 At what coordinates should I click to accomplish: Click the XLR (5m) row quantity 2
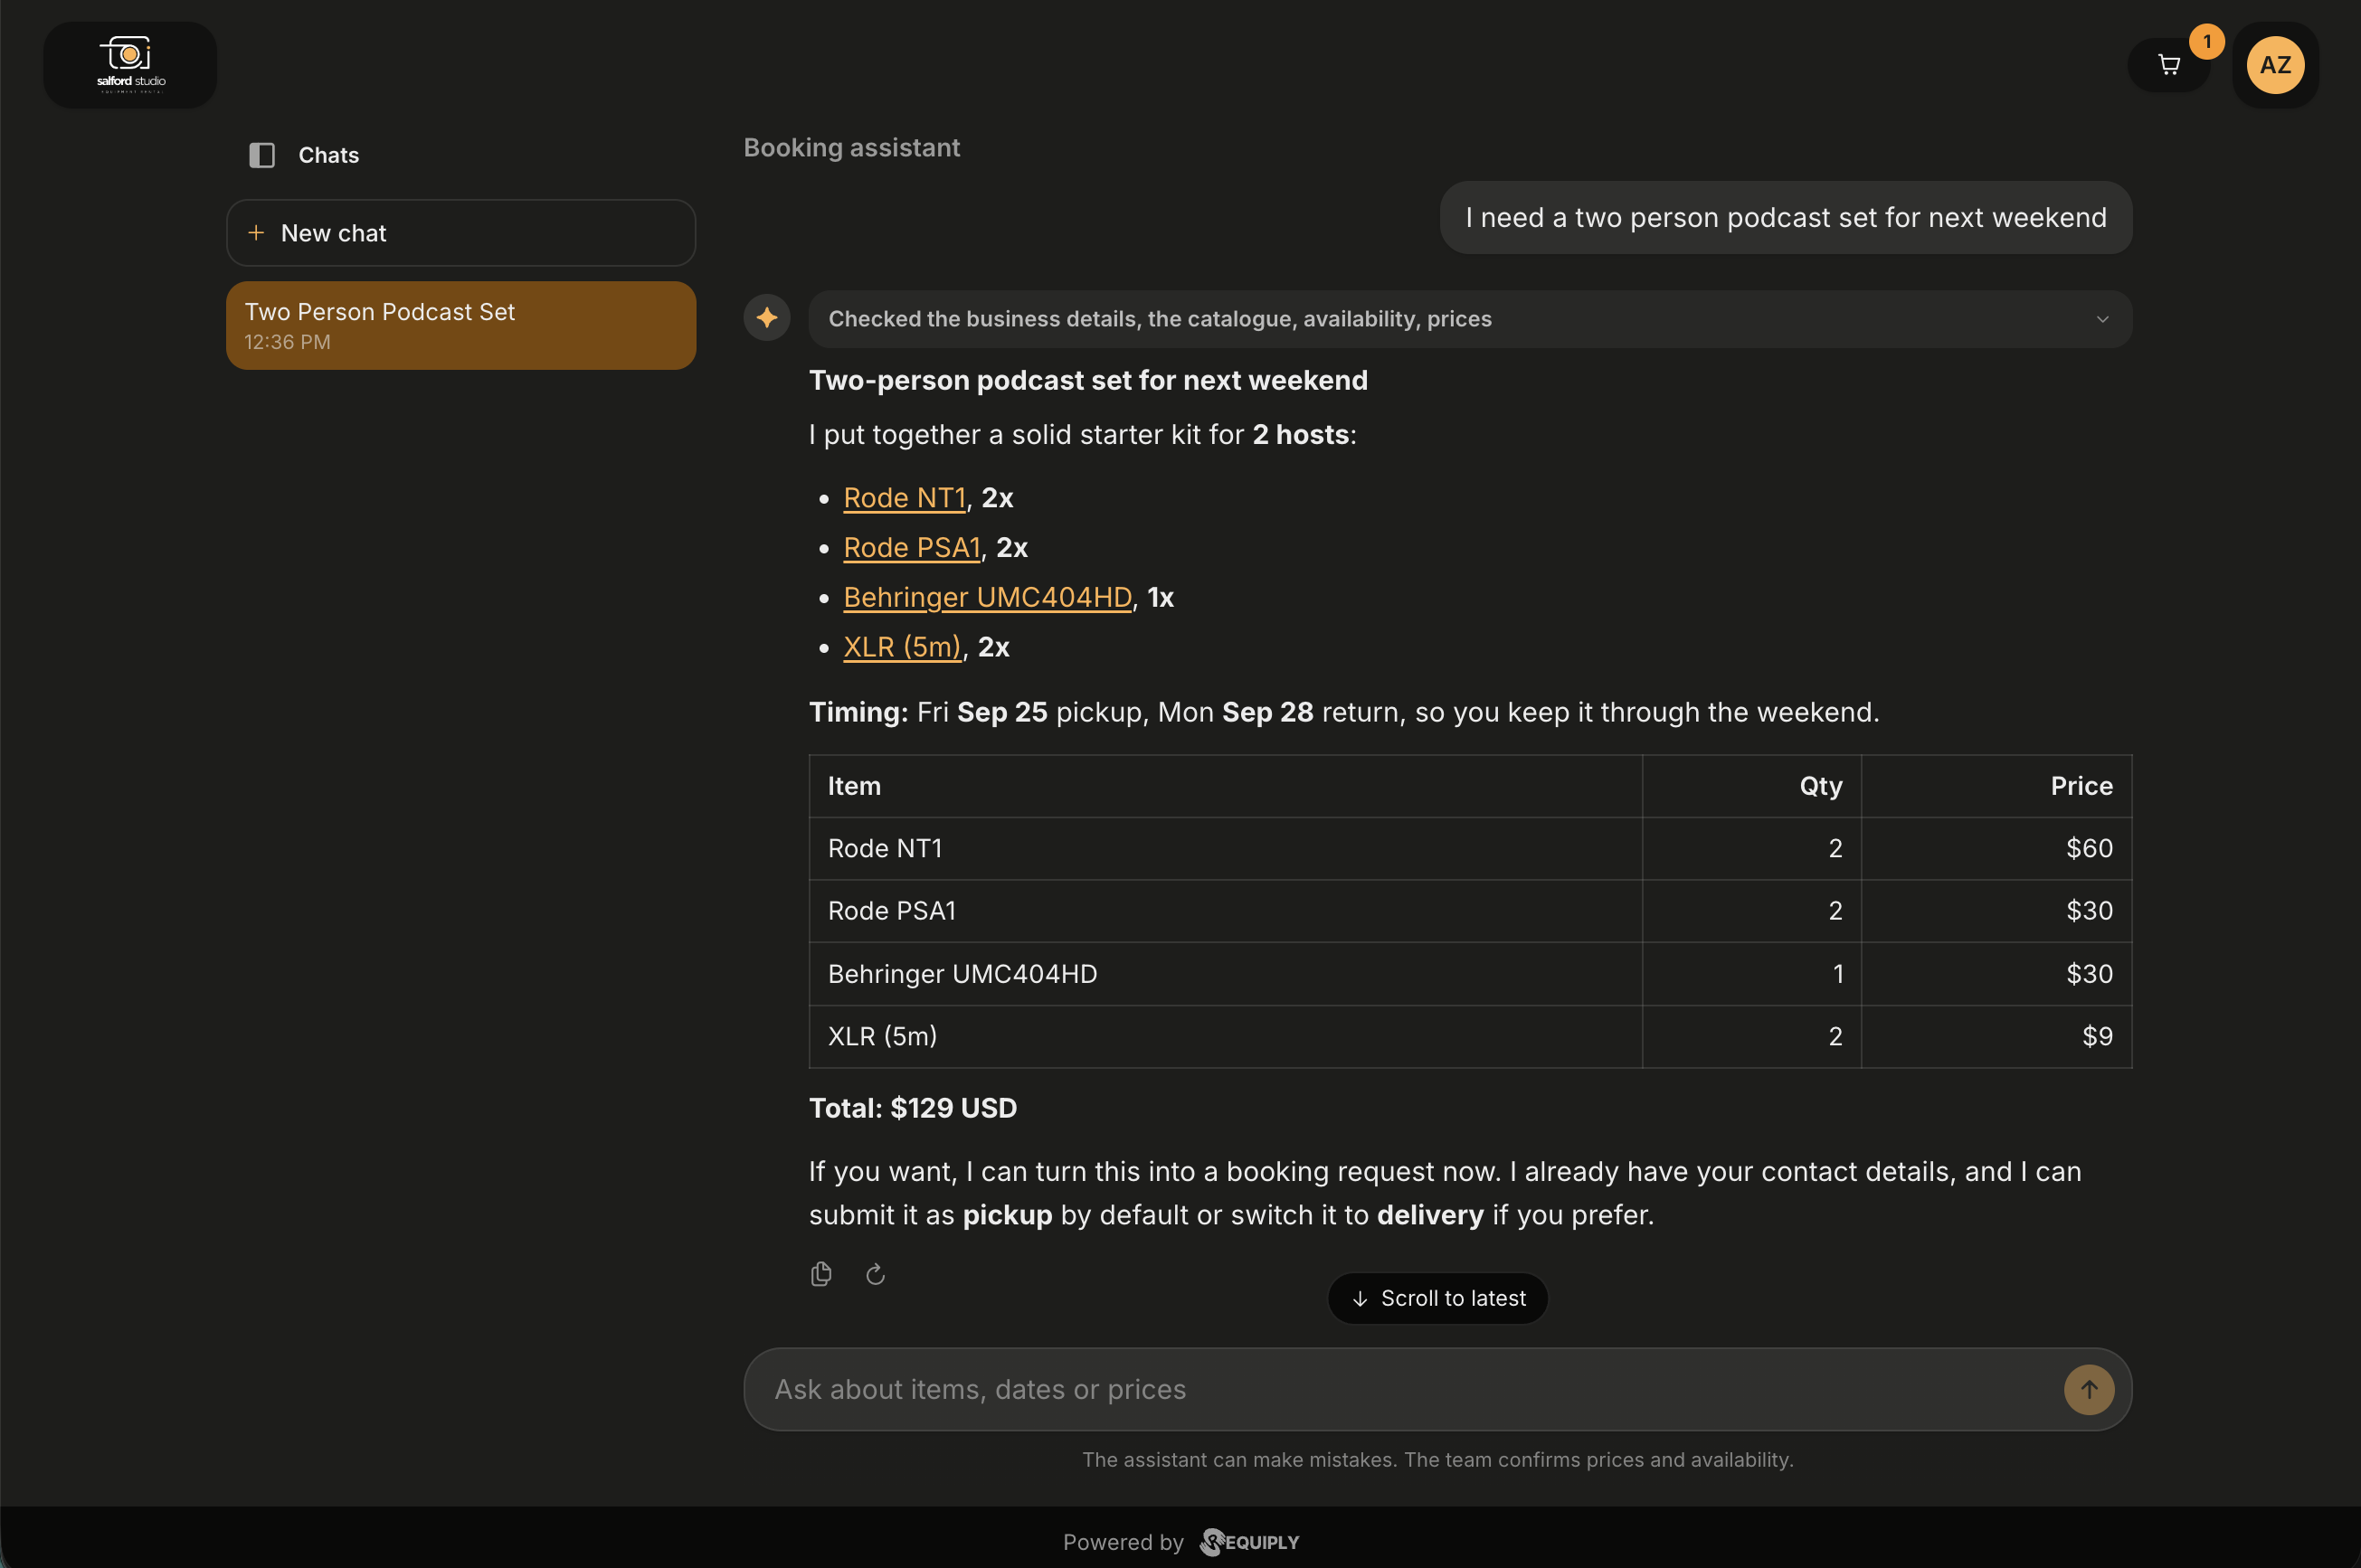(x=1751, y=1036)
